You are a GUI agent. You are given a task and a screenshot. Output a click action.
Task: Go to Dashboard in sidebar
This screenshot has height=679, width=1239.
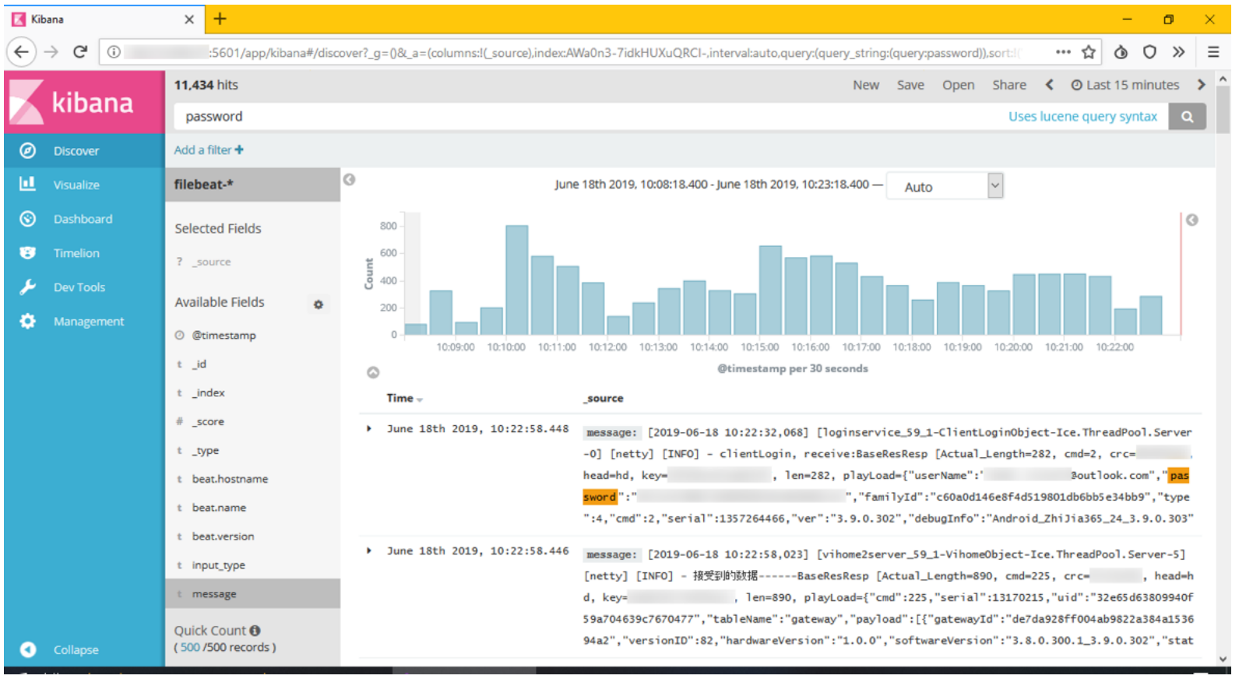coord(84,220)
